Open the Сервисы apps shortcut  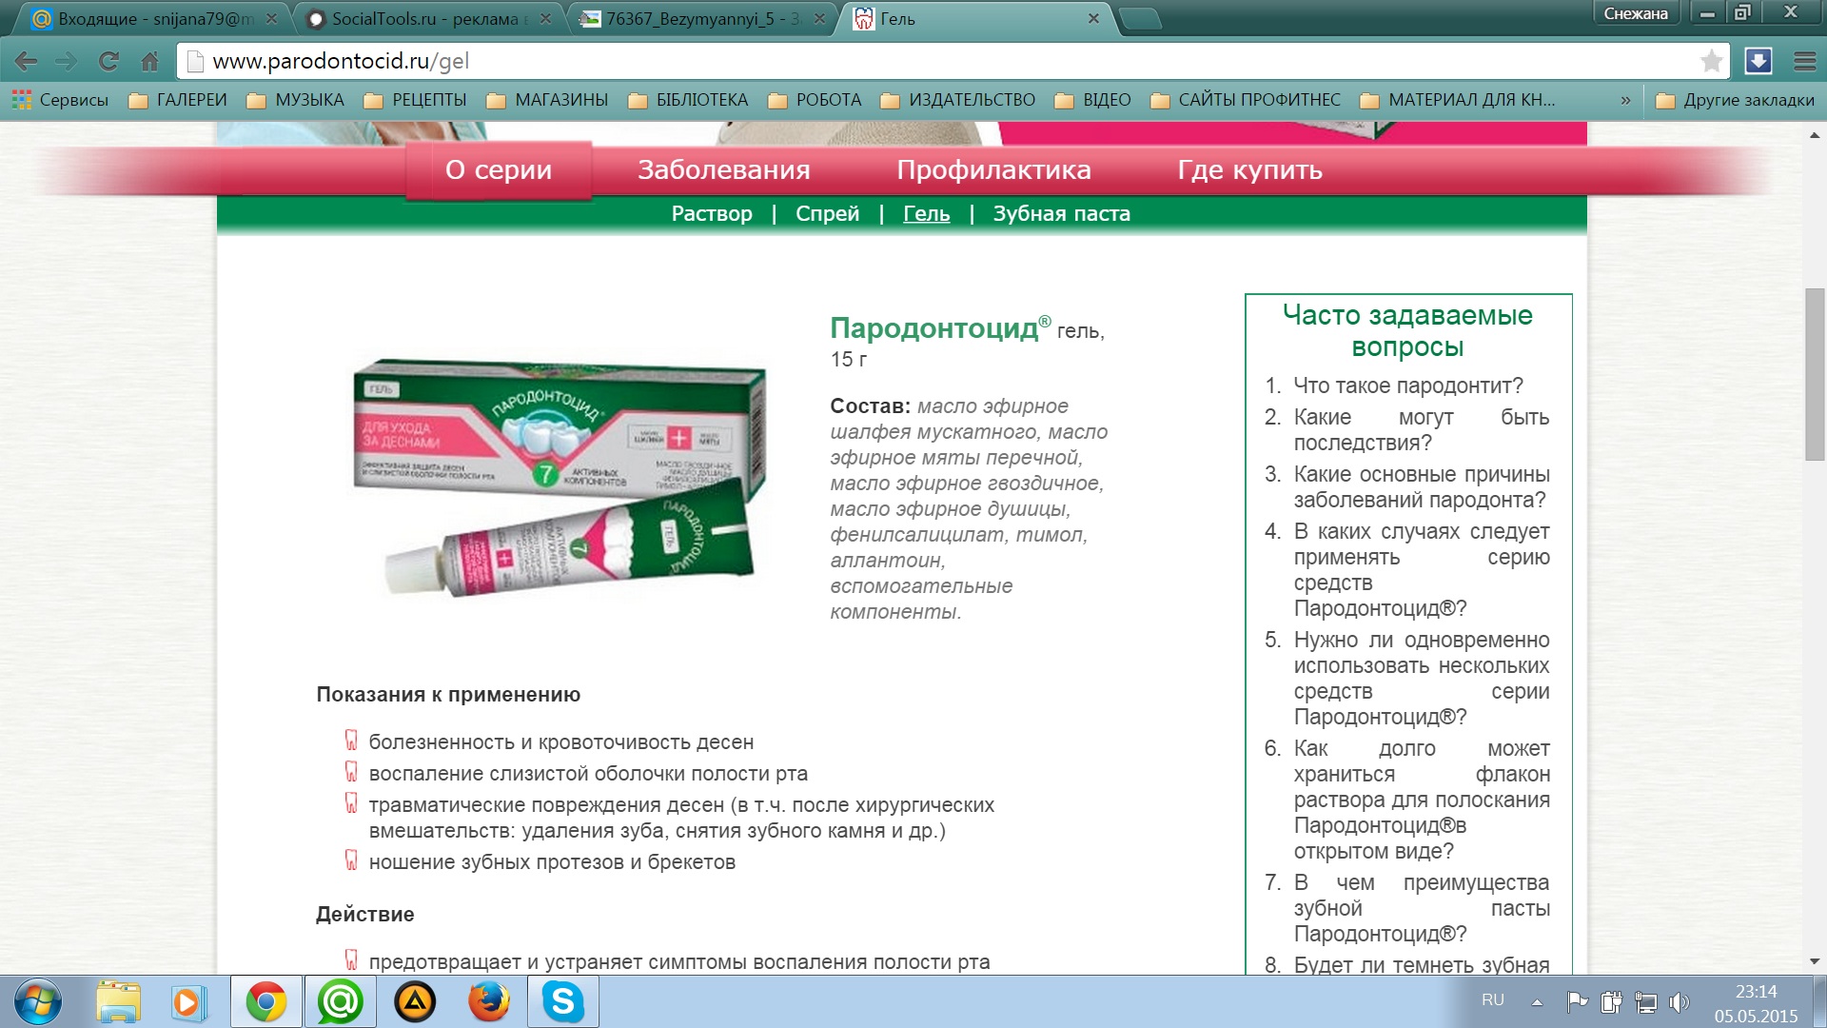click(60, 100)
